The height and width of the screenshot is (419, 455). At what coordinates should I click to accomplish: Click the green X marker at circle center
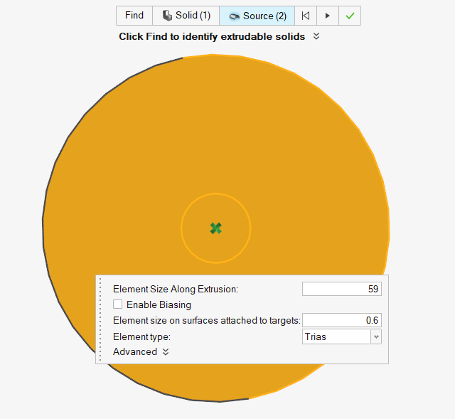(216, 228)
